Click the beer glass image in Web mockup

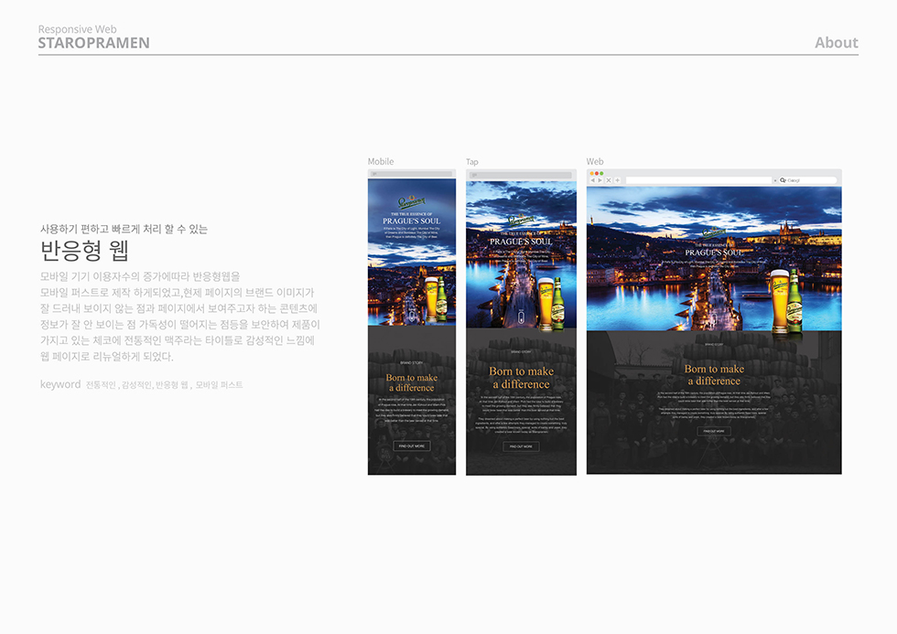coord(778,299)
